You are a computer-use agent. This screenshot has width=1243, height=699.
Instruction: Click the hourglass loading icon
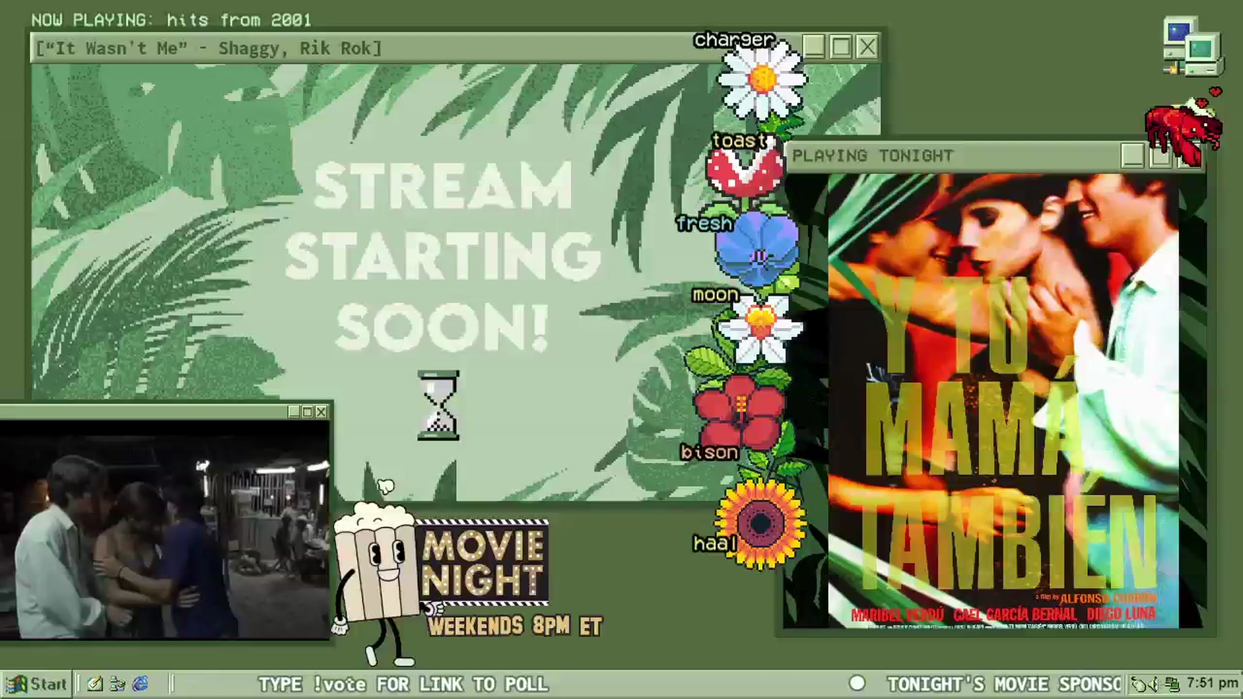(x=438, y=406)
